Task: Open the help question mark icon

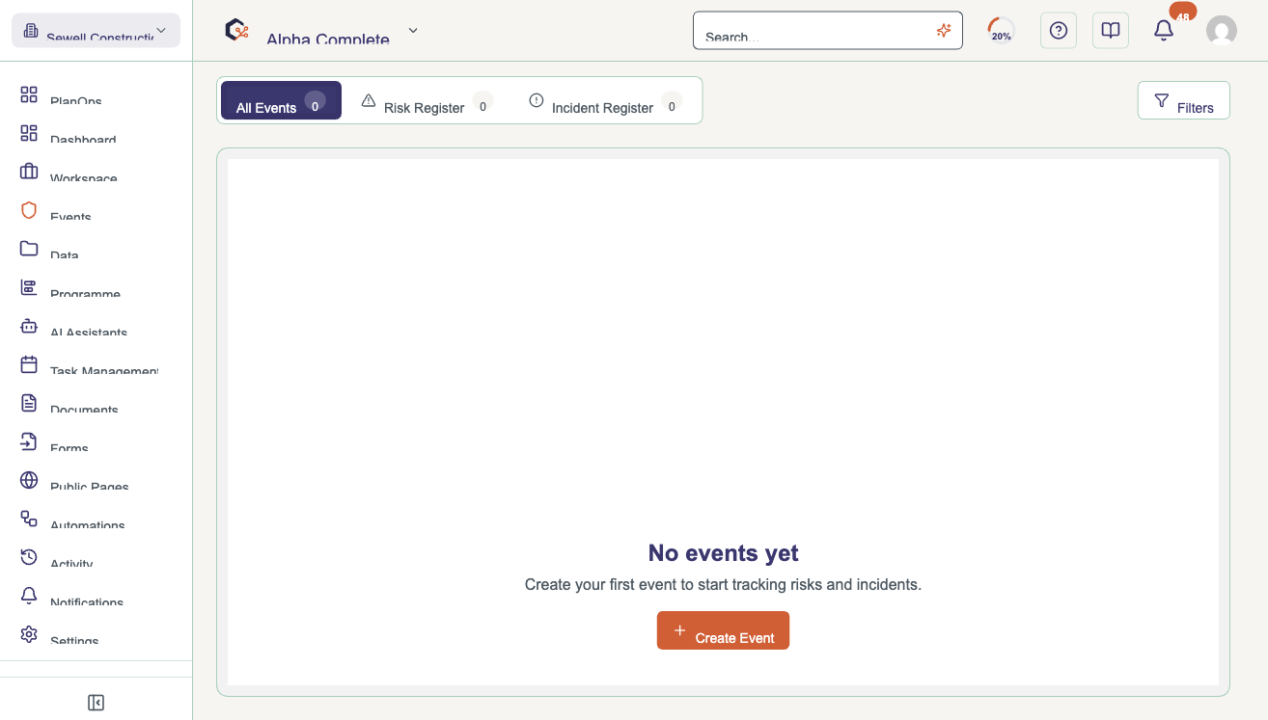Action: (x=1059, y=31)
